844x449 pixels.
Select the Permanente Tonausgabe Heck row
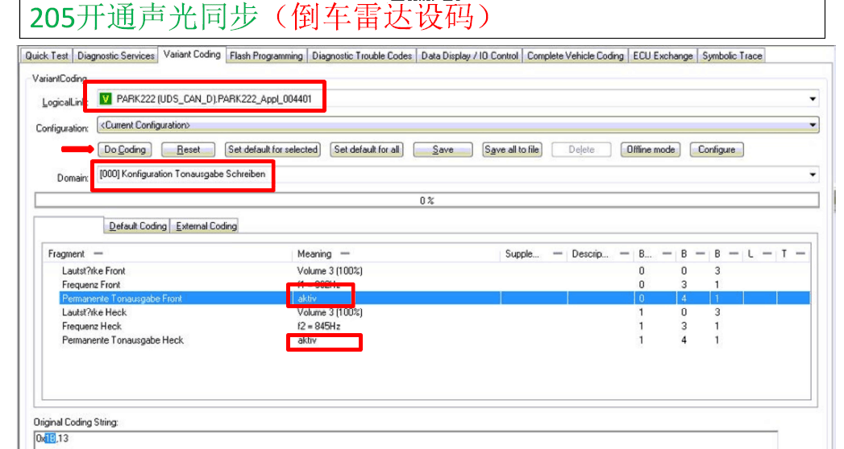123,340
